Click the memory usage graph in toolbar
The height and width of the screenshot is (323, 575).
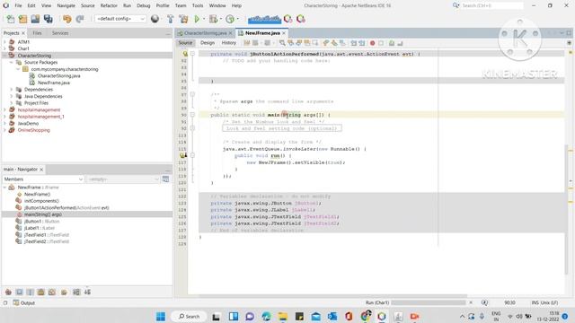pyautogui.click(x=264, y=19)
